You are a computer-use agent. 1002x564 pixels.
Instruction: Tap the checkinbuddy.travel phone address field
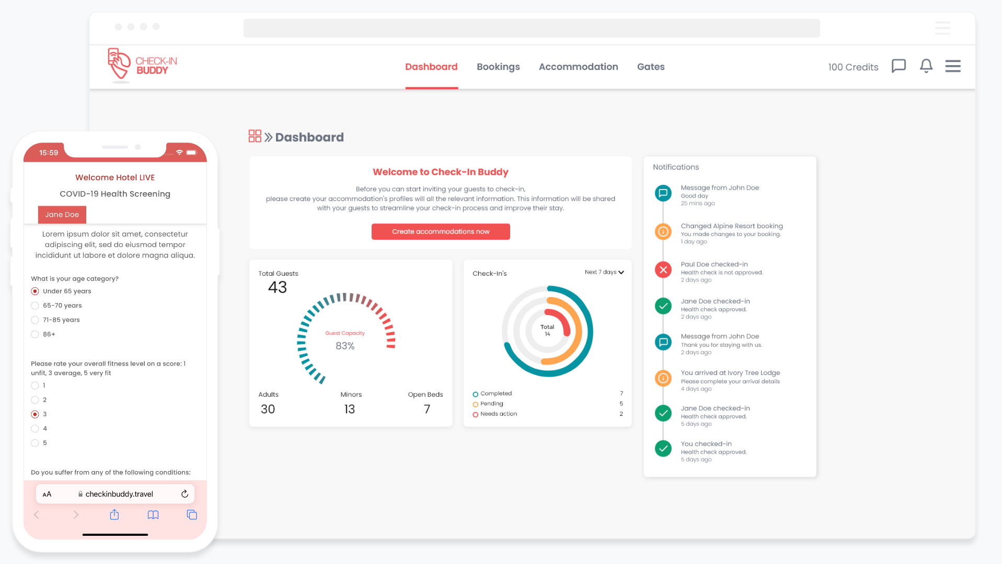point(115,494)
